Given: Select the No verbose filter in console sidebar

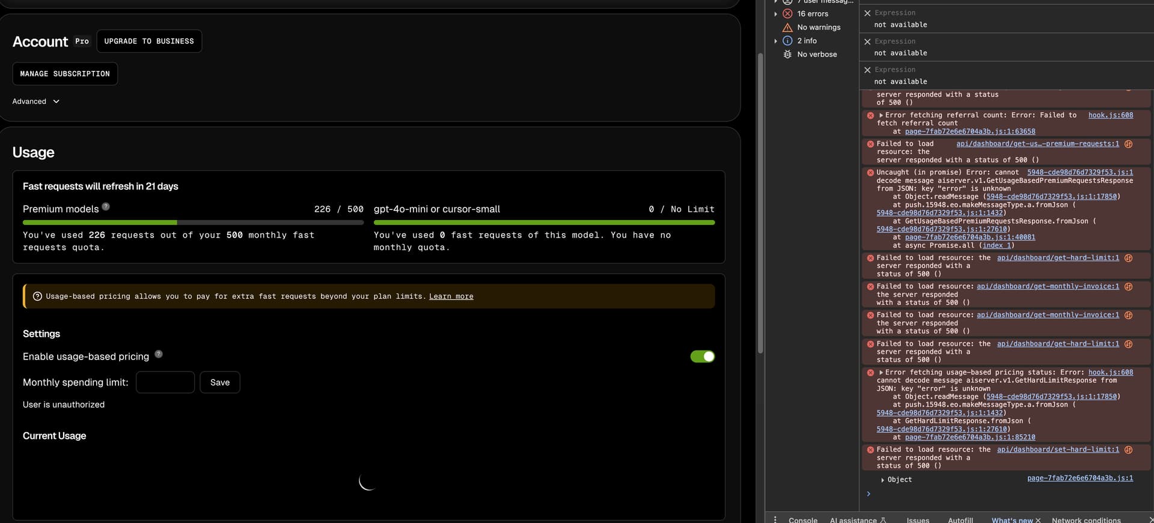Looking at the screenshot, I should click(x=817, y=54).
